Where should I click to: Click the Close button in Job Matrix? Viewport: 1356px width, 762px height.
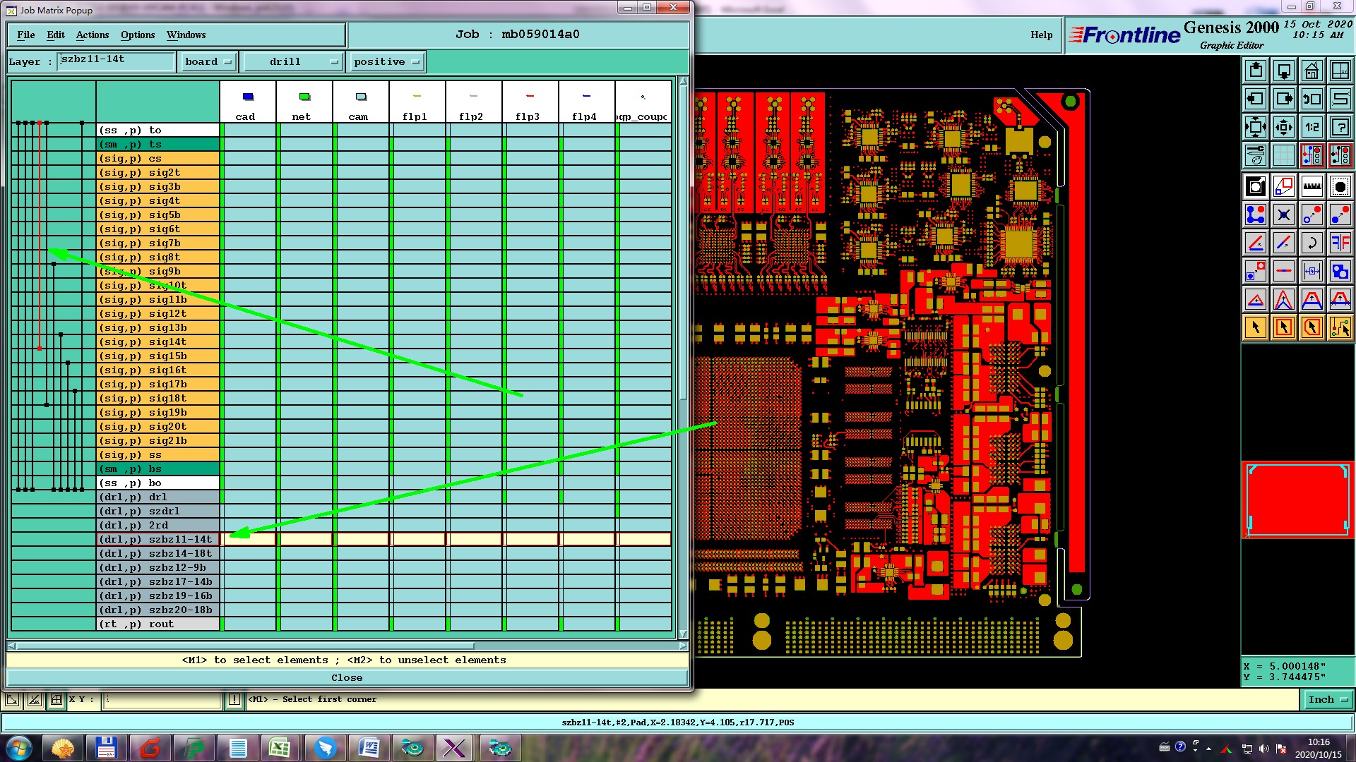pyautogui.click(x=347, y=678)
